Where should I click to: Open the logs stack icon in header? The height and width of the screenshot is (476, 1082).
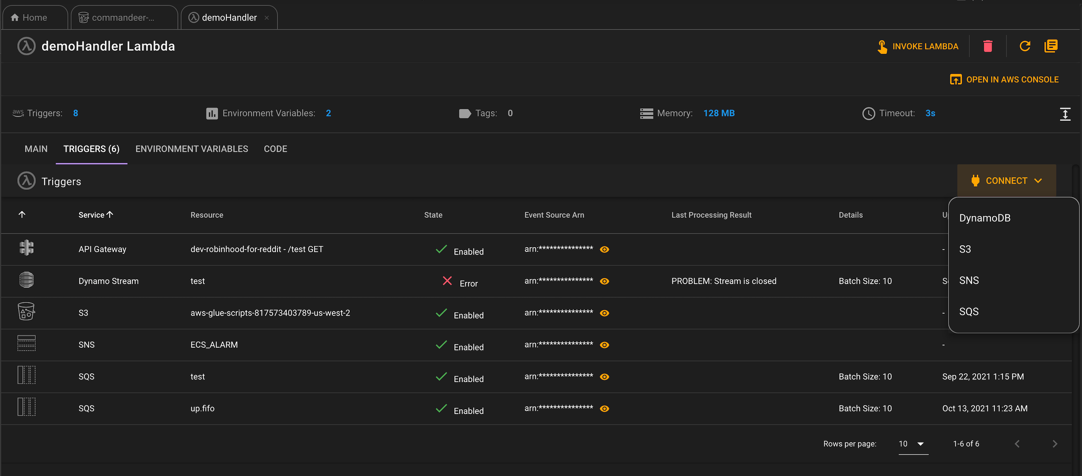pos(1051,46)
